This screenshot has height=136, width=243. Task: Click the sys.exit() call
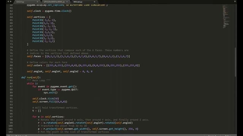50,93
